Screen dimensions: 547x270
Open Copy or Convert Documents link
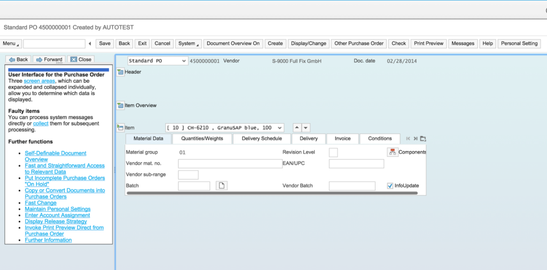click(65, 193)
